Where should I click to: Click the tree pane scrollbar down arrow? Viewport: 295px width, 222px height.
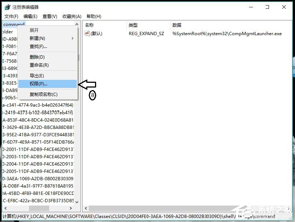pos(76,201)
